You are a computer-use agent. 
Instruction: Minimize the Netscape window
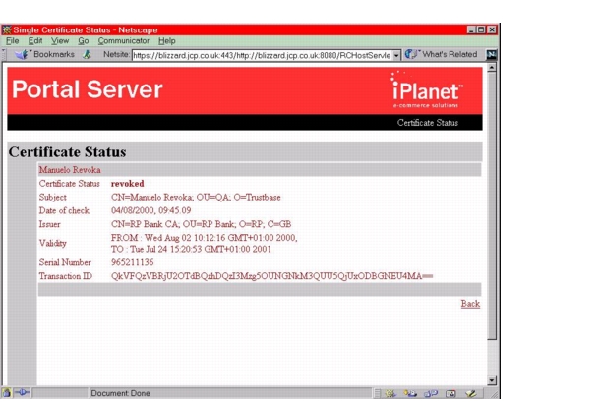pos(471,29)
